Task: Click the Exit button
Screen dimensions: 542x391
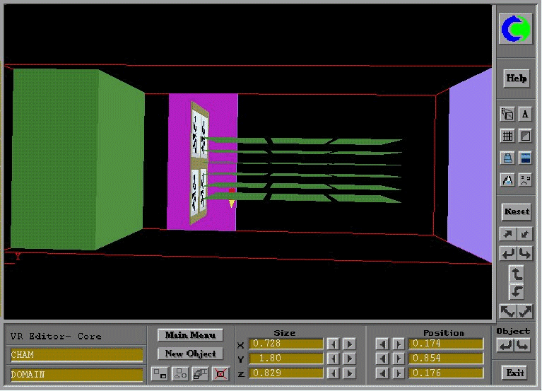Action: [x=516, y=373]
